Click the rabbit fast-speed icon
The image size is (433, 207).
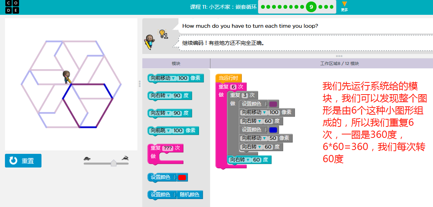[x=125, y=158]
